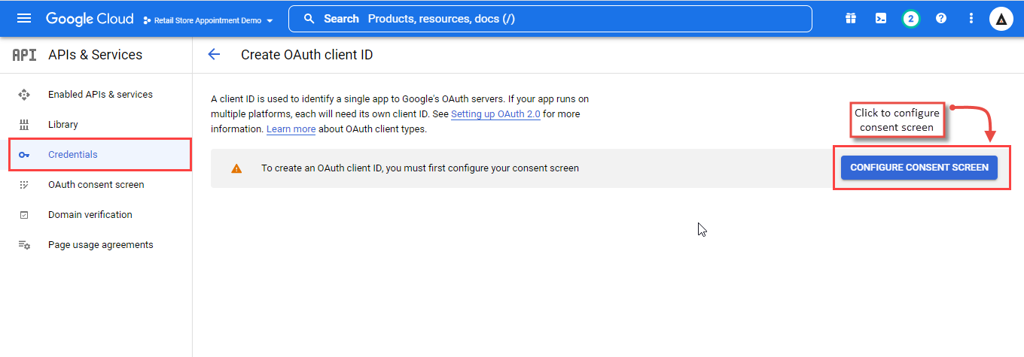This screenshot has height=357, width=1024.
Task: Activate Cloud Shell terminal icon
Action: (x=880, y=19)
